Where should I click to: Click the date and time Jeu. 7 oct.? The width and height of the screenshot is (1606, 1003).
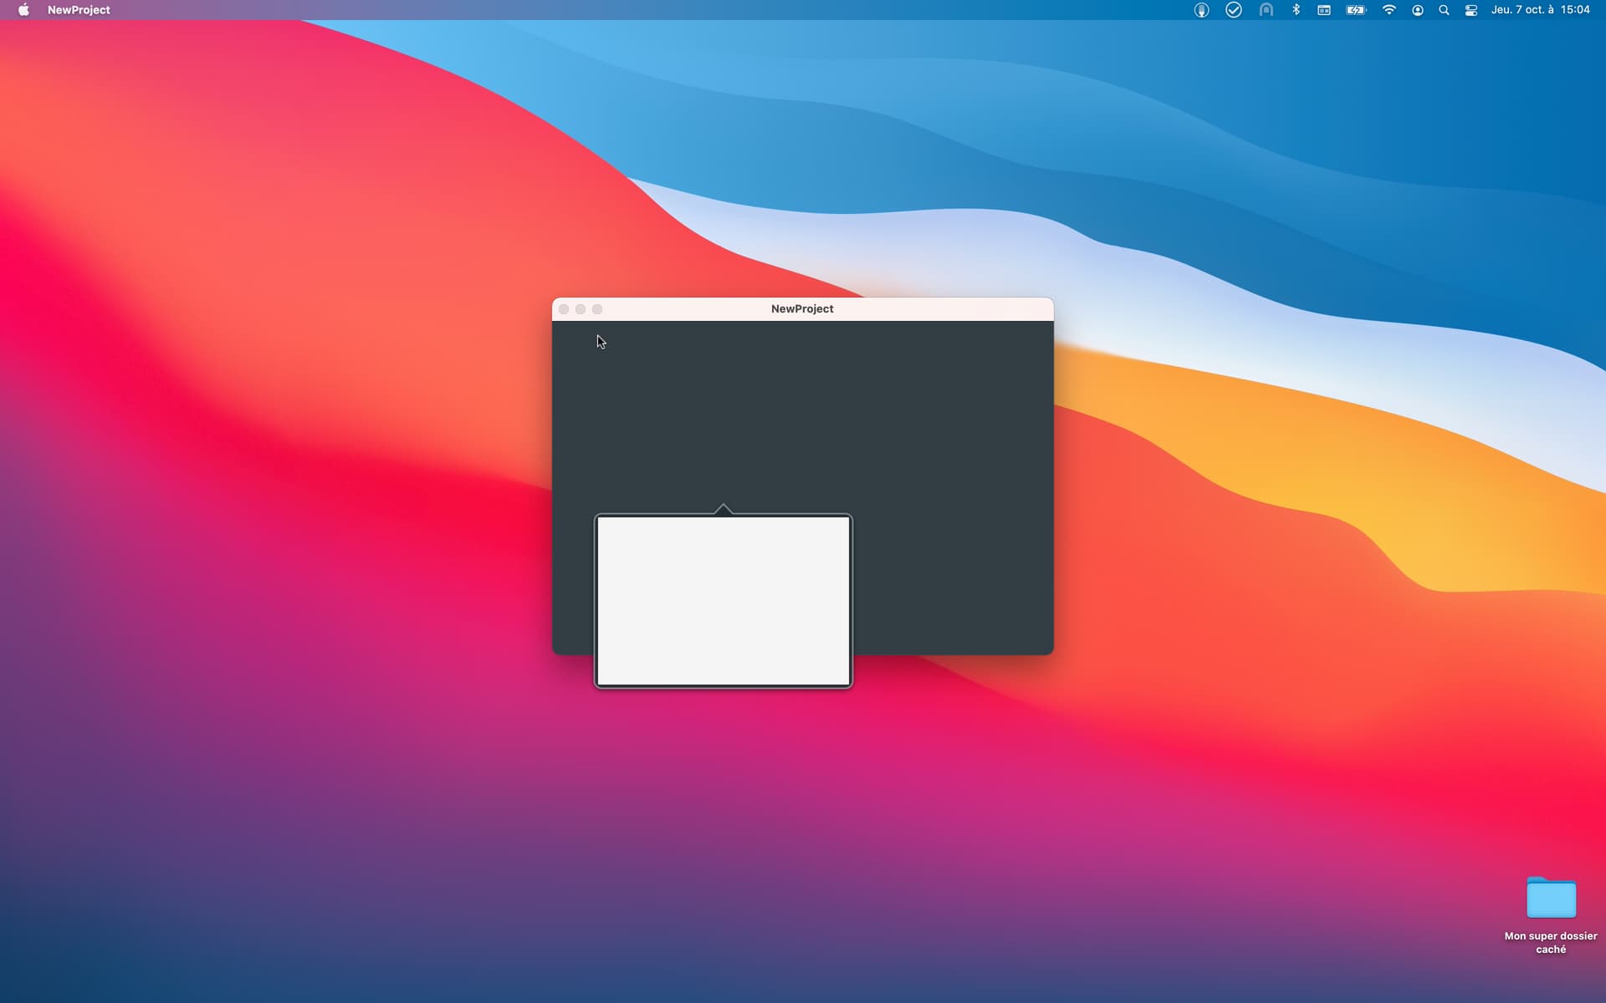[x=1541, y=10]
